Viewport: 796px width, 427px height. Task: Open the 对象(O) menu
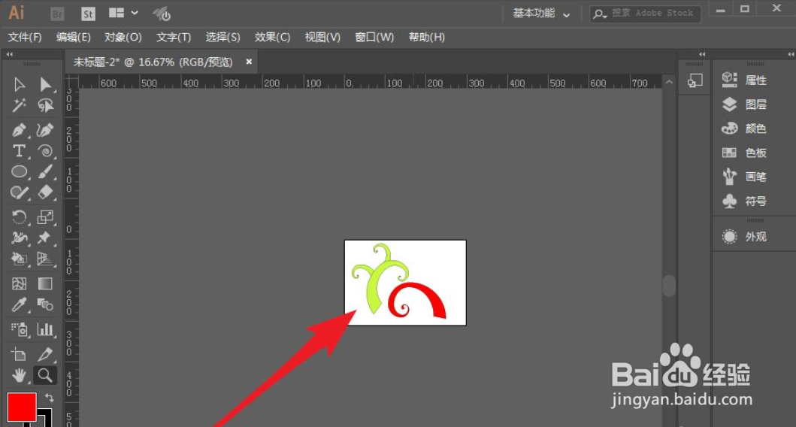[x=123, y=37]
